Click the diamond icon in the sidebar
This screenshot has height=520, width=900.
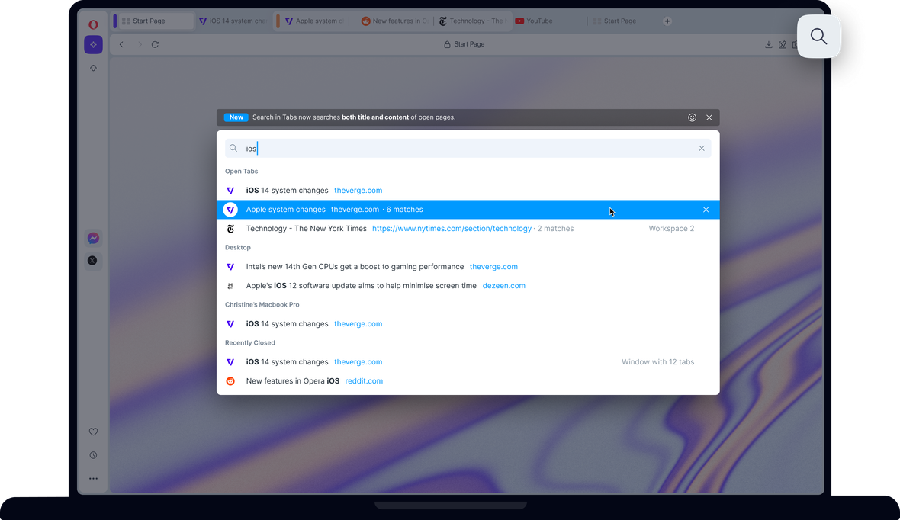pos(93,68)
